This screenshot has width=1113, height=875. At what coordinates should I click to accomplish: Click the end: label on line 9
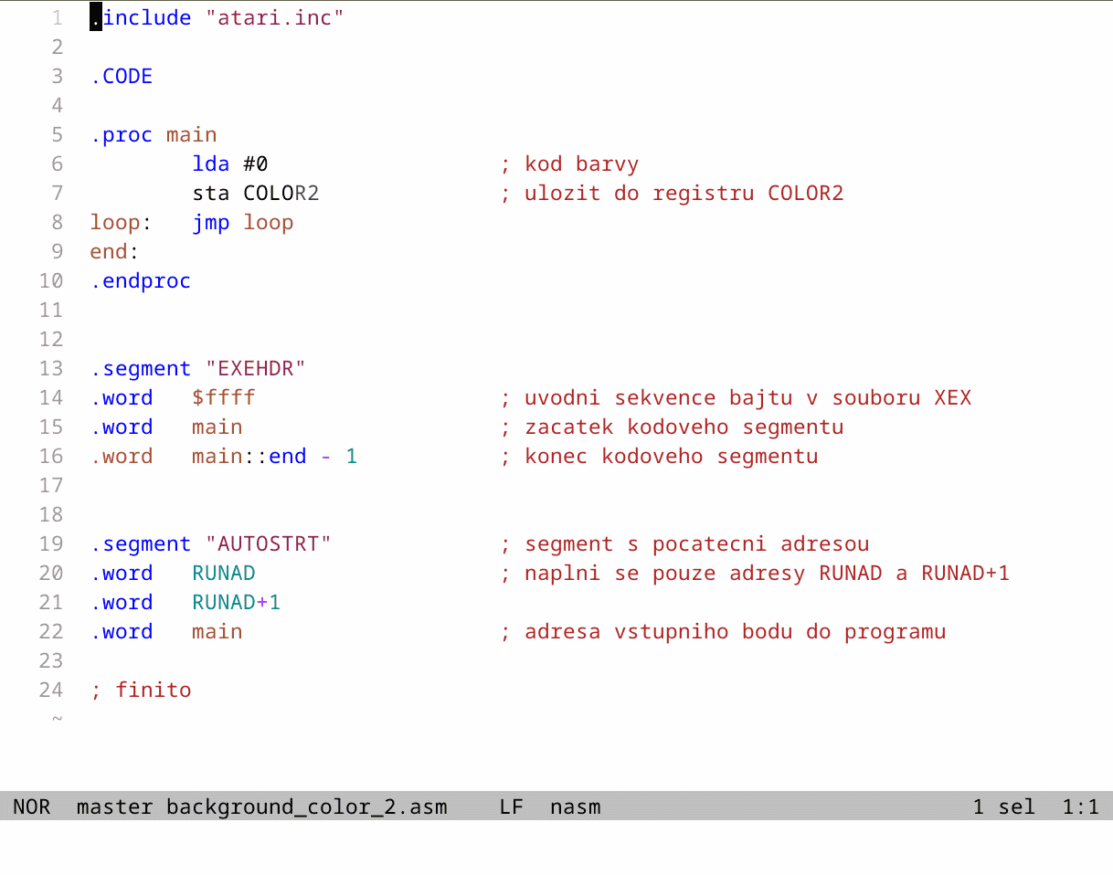pyautogui.click(x=115, y=251)
